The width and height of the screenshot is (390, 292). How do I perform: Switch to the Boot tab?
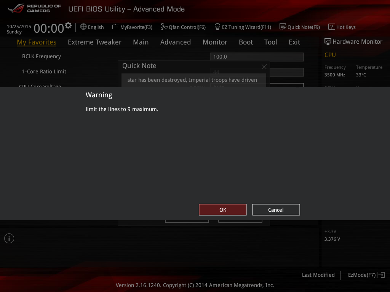[246, 42]
